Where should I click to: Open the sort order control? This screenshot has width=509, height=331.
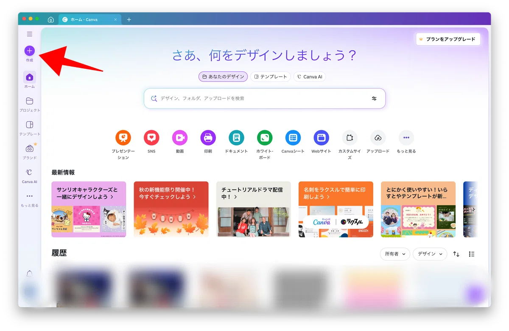456,254
